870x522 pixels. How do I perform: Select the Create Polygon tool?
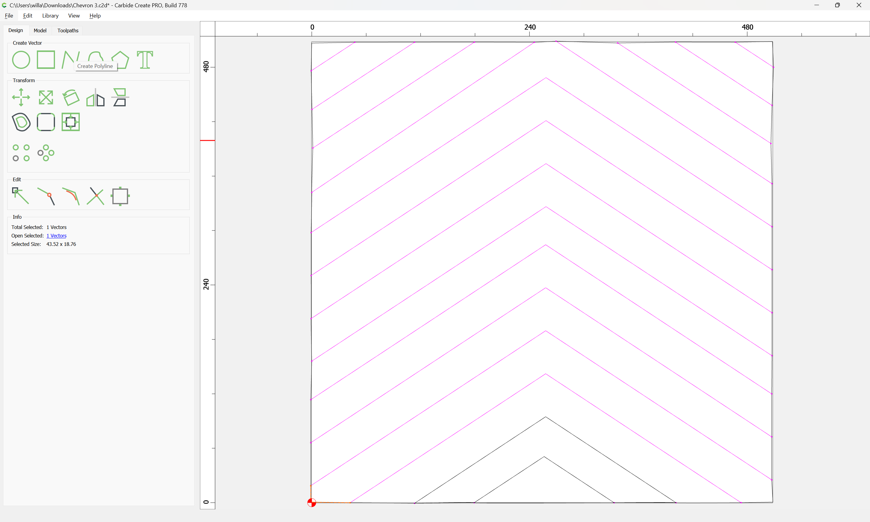120,60
